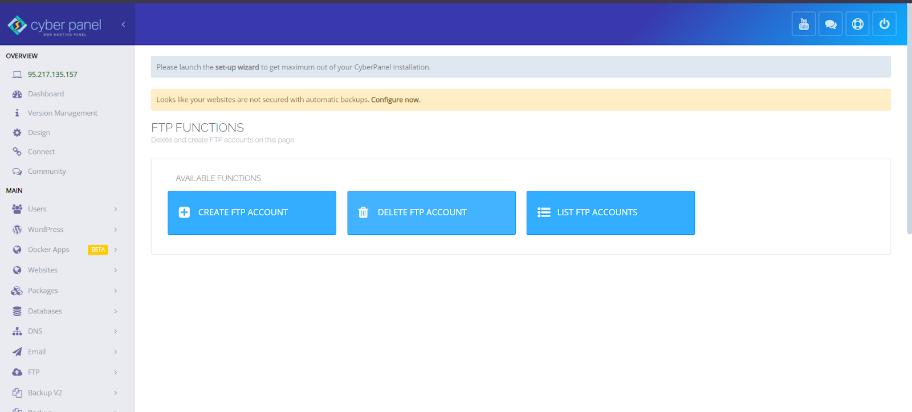Viewport: 912px width, 412px height.
Task: Click the Version Management info icon
Action: click(x=17, y=113)
